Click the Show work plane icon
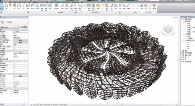The height and width of the screenshot is (106, 195). pyautogui.click(x=146, y=7)
